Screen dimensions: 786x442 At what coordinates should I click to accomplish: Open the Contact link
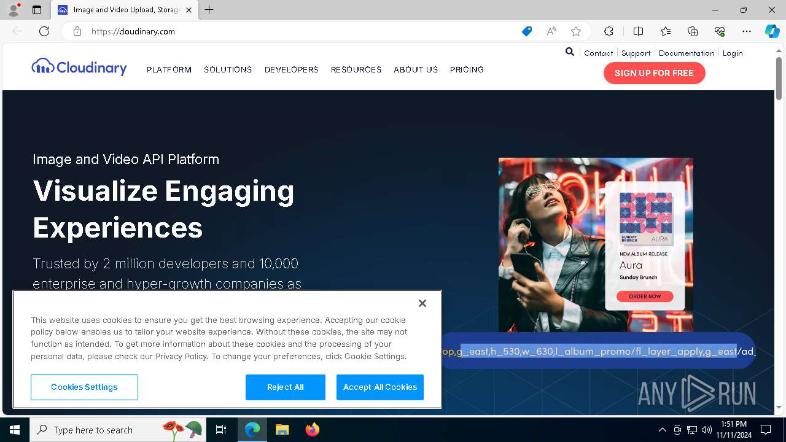[599, 53]
